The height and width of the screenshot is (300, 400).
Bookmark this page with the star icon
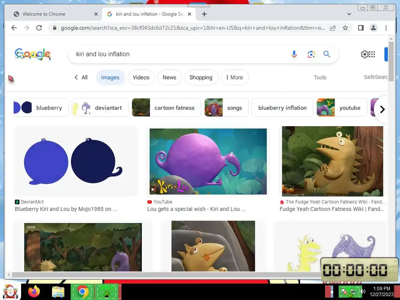345,28
